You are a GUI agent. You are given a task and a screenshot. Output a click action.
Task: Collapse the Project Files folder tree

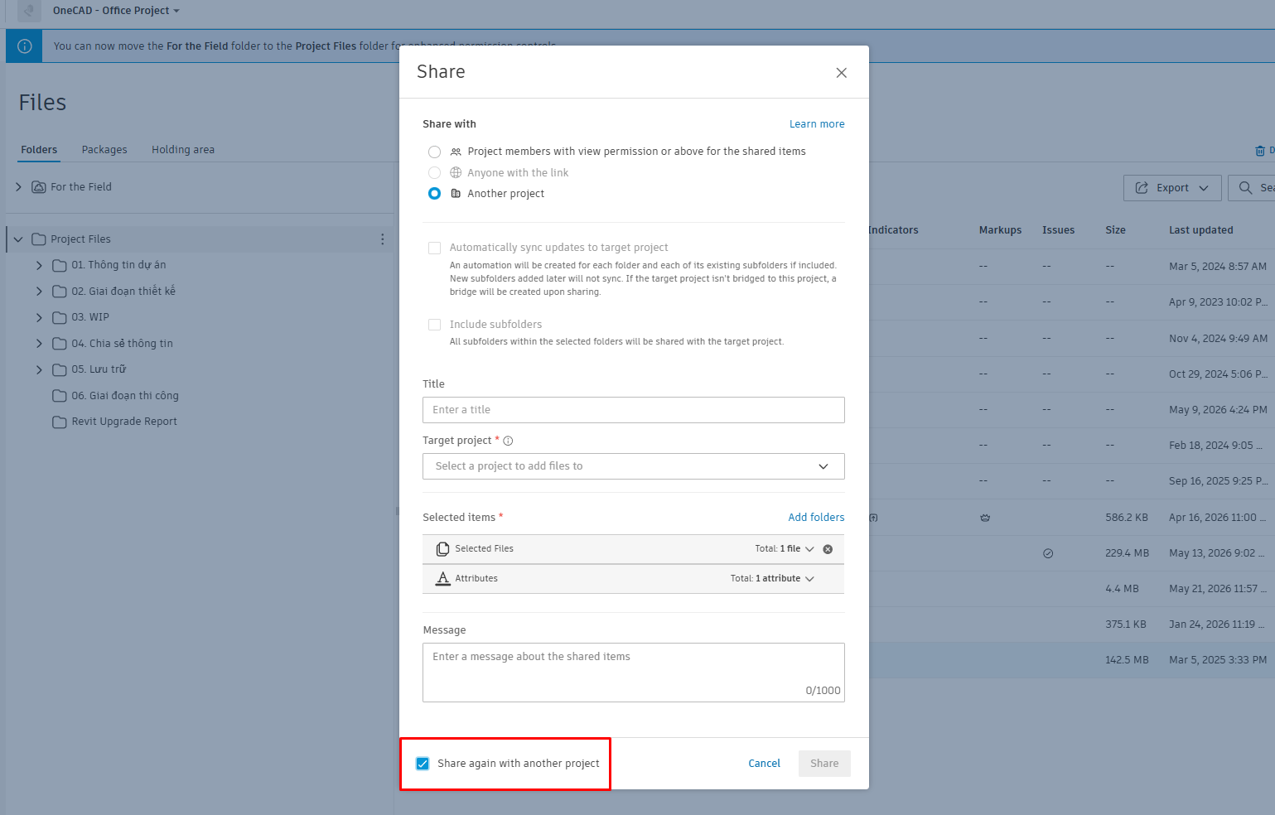[18, 239]
